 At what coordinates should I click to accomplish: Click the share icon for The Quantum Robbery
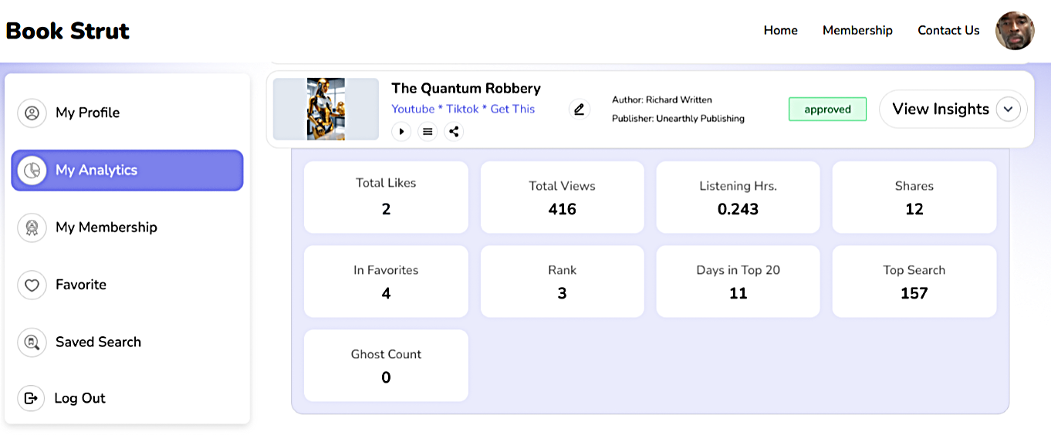point(454,131)
